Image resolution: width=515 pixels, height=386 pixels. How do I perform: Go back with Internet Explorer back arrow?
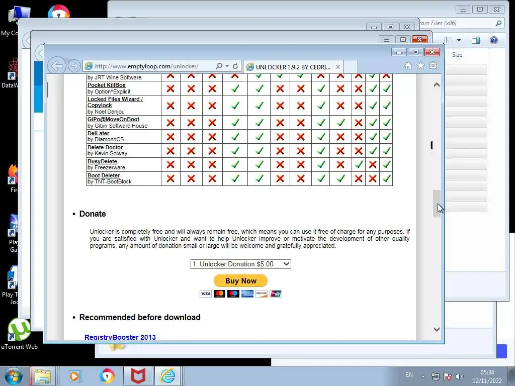coord(57,66)
